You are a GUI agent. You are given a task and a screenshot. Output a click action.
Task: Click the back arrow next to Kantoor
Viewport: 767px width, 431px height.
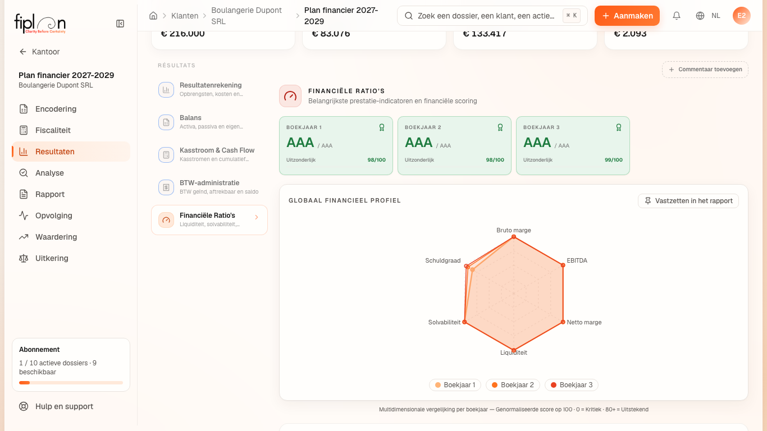23,52
